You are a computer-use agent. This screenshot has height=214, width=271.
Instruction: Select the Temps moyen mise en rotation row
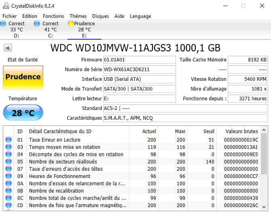[x=132, y=147]
